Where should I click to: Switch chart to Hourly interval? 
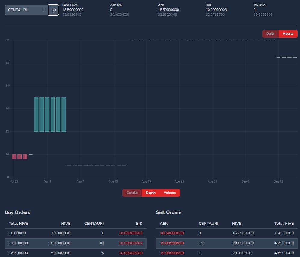[288, 34]
